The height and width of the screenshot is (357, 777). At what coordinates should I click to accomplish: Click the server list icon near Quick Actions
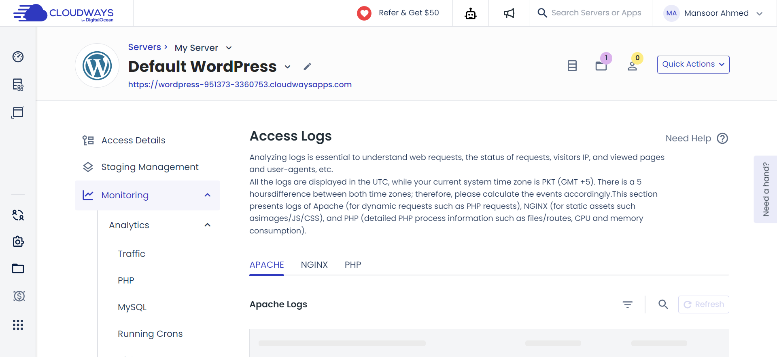point(572,65)
